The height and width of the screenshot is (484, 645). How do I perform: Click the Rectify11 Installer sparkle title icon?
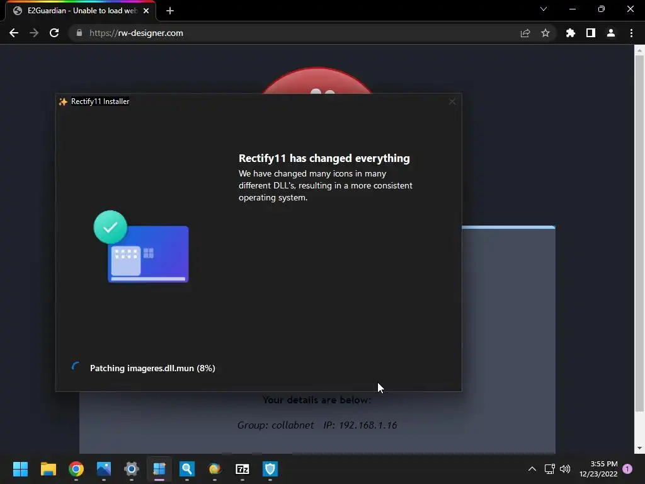tap(63, 101)
